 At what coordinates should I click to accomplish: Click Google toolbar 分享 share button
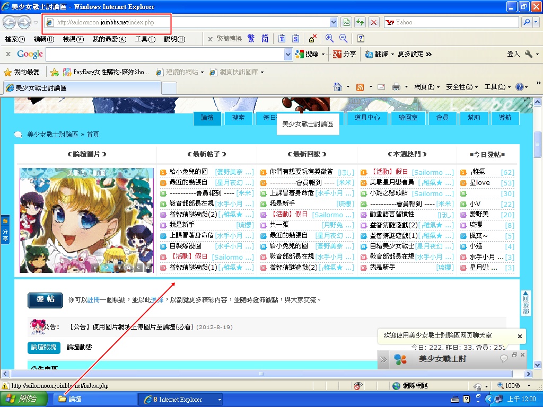tap(345, 54)
